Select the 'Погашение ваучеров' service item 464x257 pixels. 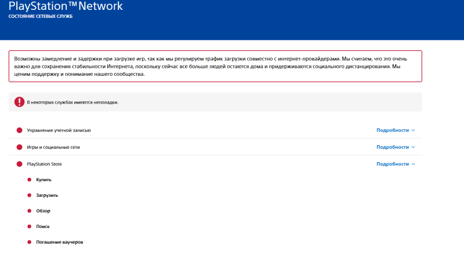(60, 242)
